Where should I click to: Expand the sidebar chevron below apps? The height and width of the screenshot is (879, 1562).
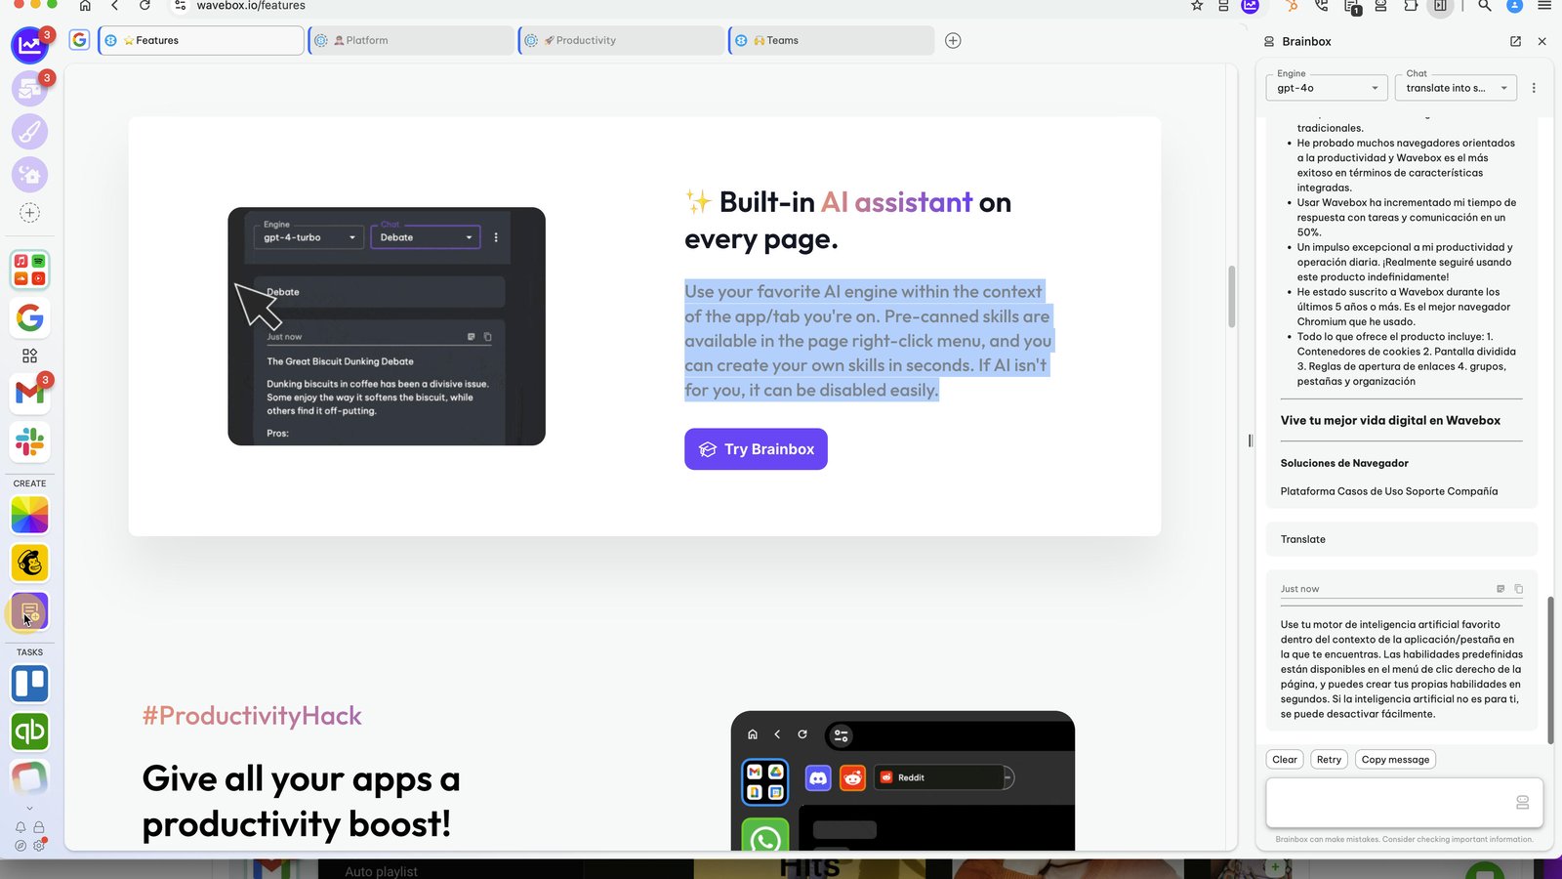pos(29,808)
